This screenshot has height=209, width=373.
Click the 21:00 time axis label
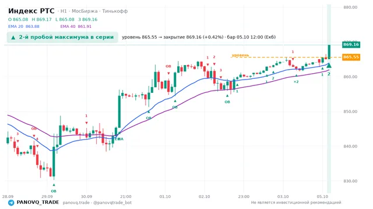(x=126, y=197)
